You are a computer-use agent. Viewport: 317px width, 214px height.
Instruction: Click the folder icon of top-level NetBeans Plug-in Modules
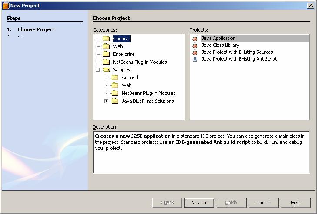pyautogui.click(x=107, y=62)
